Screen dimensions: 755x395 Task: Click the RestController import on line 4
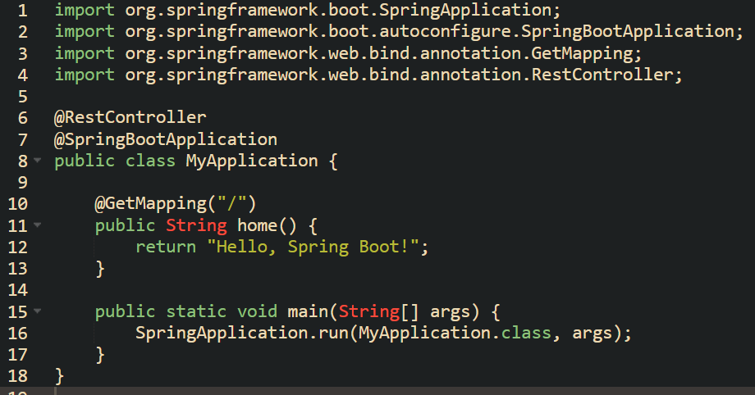404,75
